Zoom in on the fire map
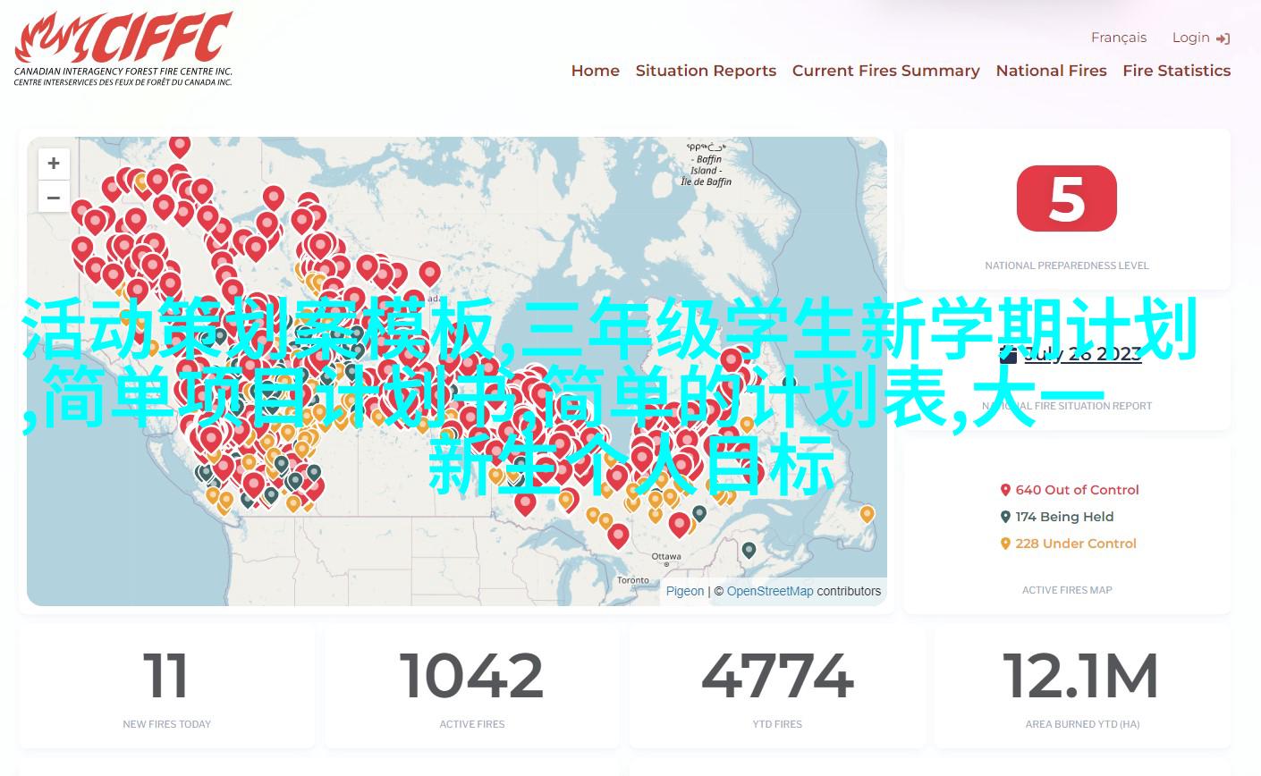 pyautogui.click(x=54, y=164)
